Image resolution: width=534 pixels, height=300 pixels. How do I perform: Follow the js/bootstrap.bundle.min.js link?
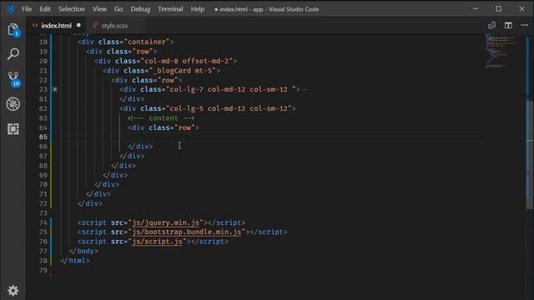(187, 232)
